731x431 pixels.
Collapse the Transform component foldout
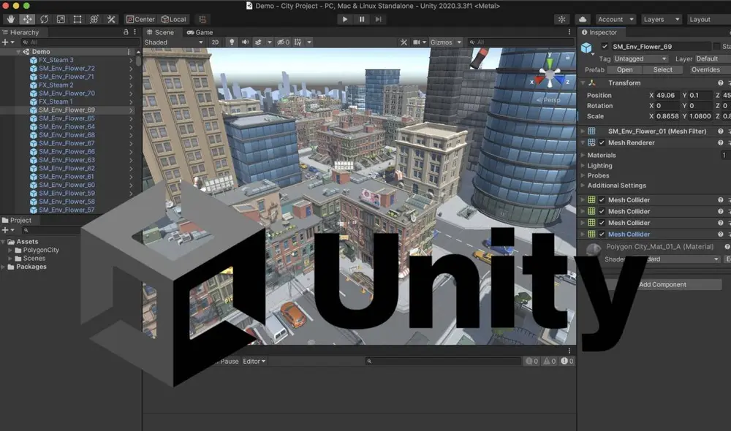(x=583, y=83)
